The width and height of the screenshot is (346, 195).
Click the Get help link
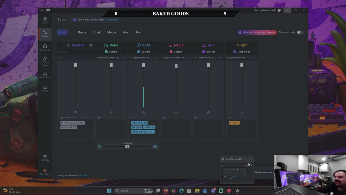tap(82, 175)
